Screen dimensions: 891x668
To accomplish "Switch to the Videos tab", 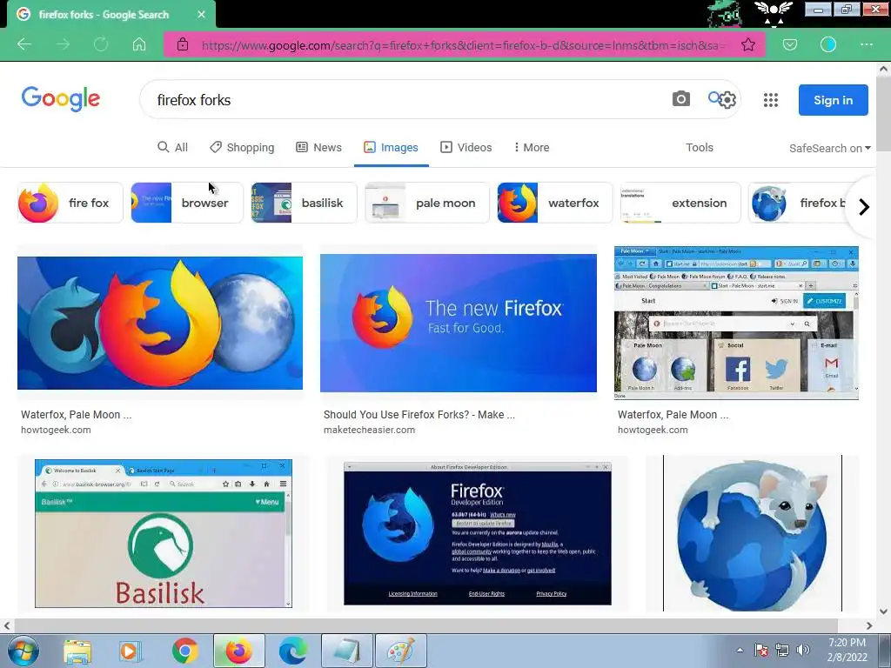I will point(466,148).
